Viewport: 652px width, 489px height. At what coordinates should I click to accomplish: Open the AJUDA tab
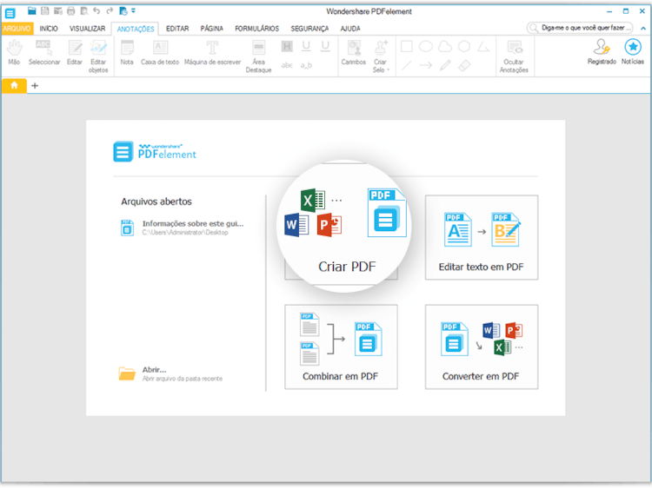point(350,29)
